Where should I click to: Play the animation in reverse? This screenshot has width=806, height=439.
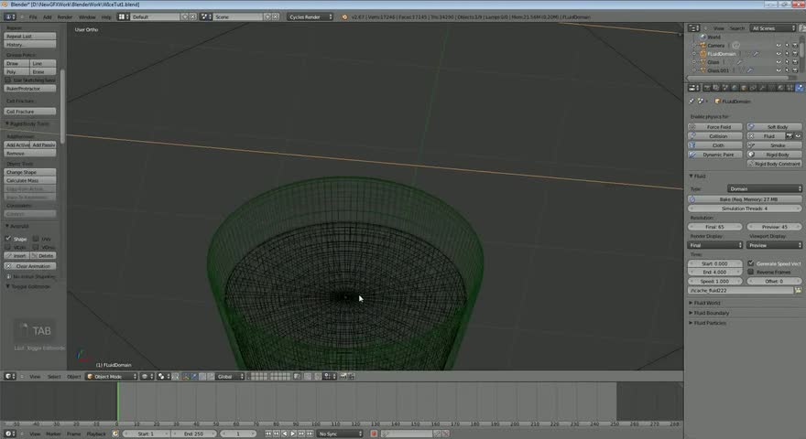pos(285,434)
